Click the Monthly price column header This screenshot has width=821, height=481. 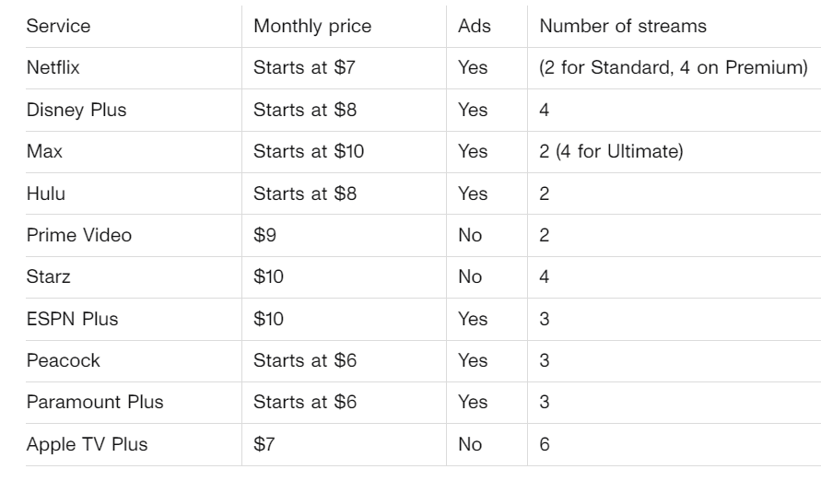tap(312, 26)
